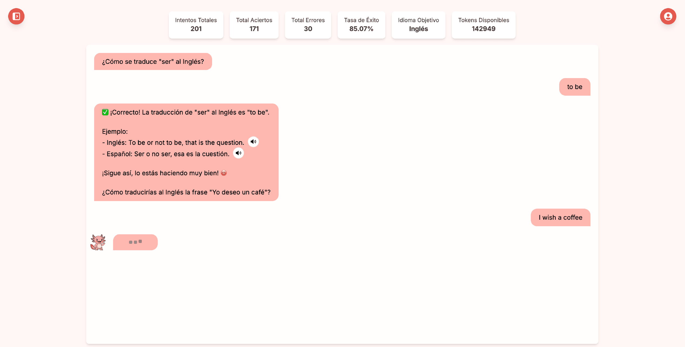Screen dimensions: 685x347
Task: Click the green checkmark emoji icon
Action: (105, 112)
